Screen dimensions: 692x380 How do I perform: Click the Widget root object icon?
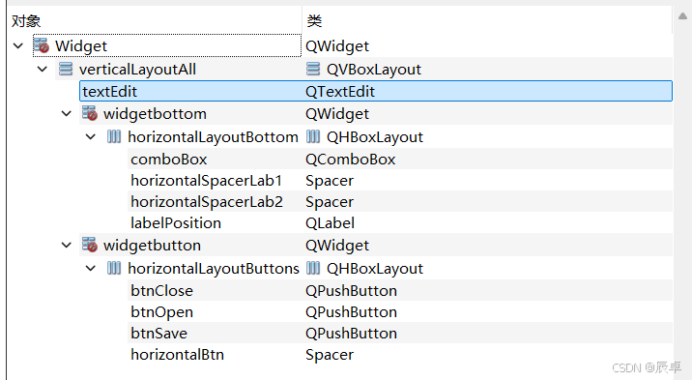point(42,45)
